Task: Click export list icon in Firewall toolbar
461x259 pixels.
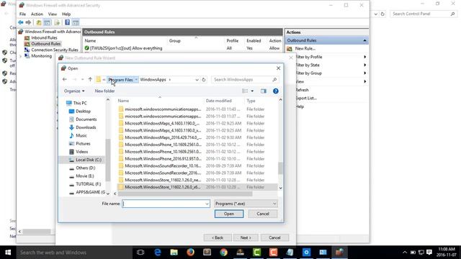Action: click(x=57, y=22)
